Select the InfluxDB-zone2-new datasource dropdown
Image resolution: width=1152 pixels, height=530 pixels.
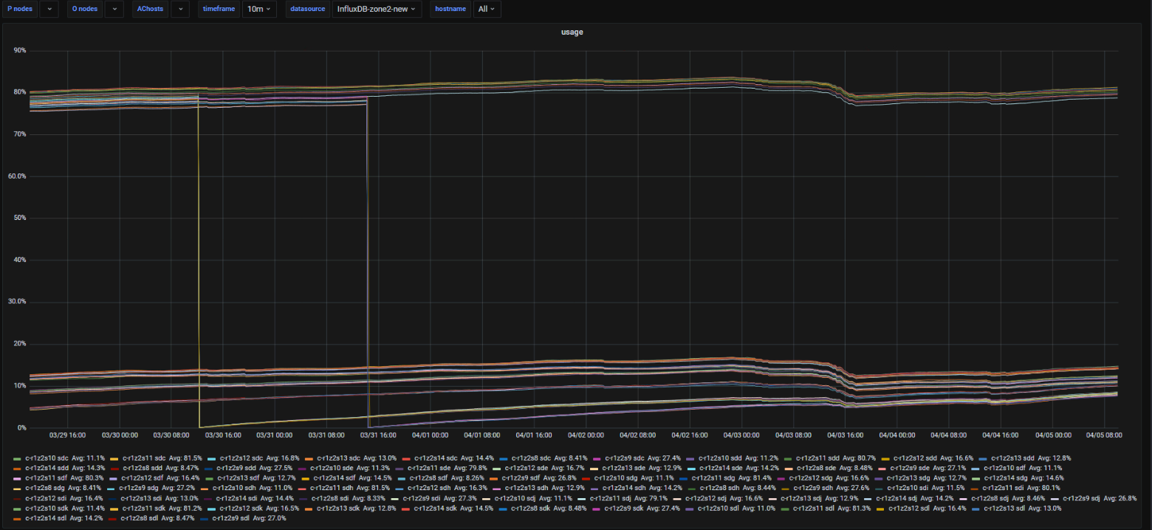[376, 9]
